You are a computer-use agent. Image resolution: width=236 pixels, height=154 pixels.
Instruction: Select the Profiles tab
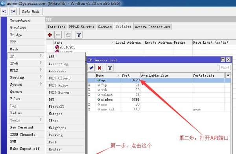tap(123, 26)
